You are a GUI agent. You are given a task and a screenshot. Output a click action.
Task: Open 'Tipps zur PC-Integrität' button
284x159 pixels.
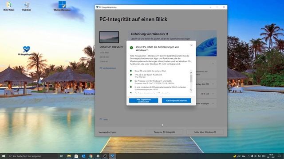pos(164,132)
